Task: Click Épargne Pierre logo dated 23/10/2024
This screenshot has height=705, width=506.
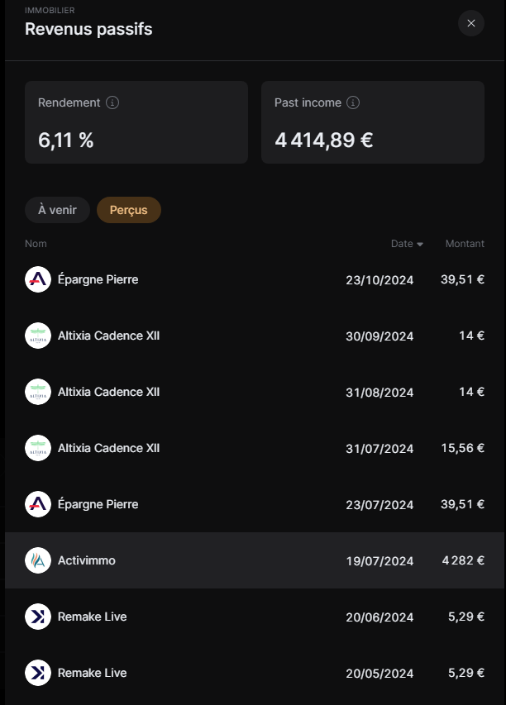Action: (x=38, y=279)
